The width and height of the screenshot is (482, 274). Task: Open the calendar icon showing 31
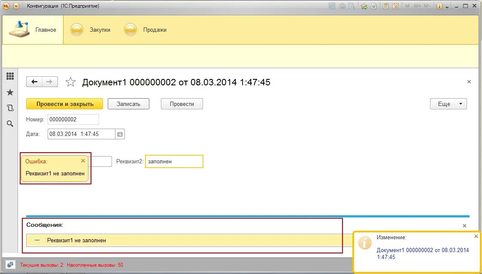pos(396,6)
